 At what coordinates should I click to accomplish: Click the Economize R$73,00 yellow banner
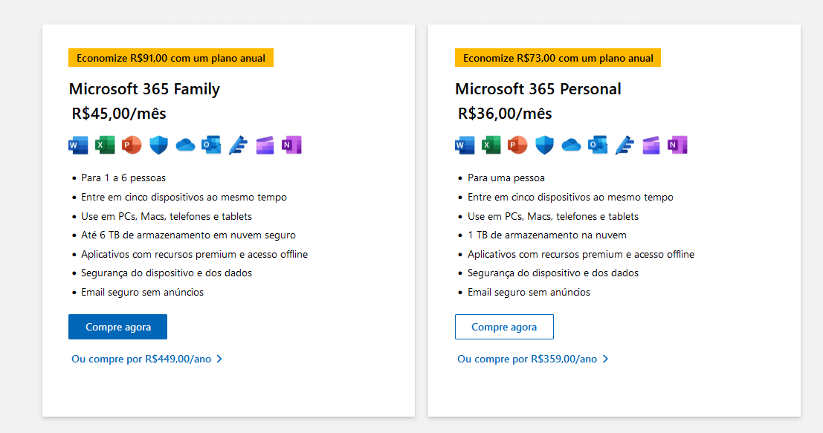click(x=558, y=58)
